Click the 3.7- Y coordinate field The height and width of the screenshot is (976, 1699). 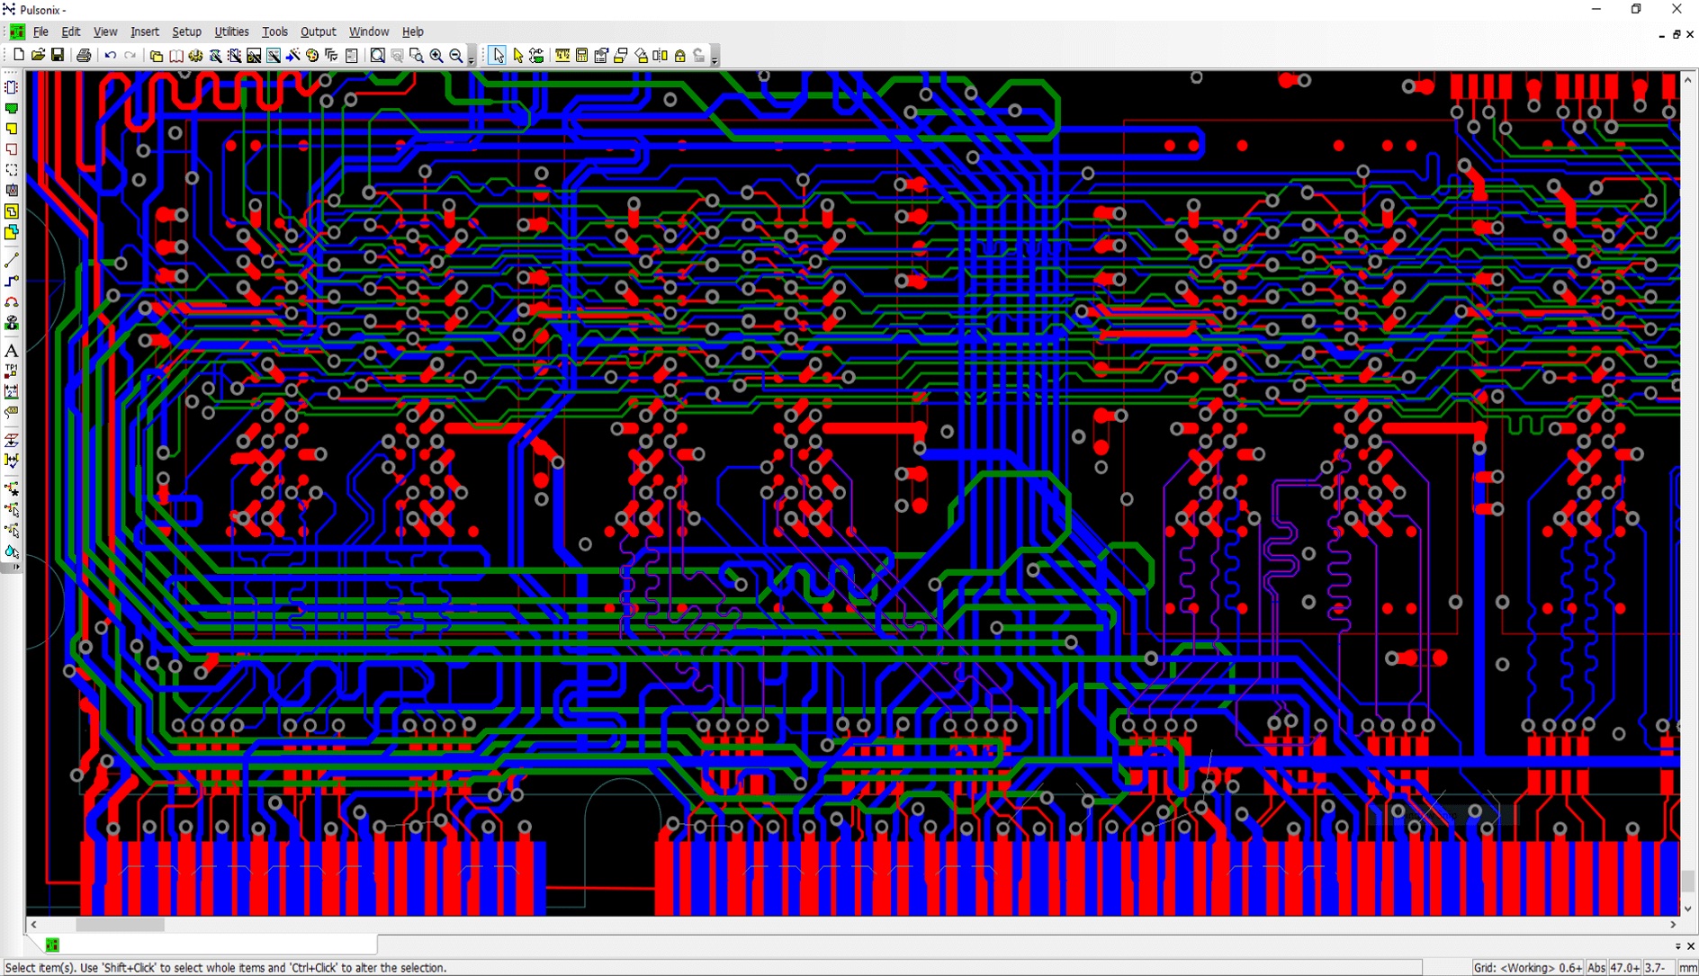point(1658,968)
